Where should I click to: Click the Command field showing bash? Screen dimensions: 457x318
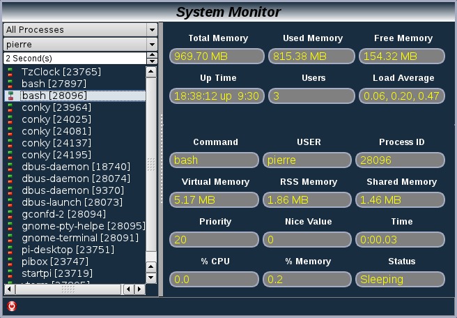[x=215, y=160]
